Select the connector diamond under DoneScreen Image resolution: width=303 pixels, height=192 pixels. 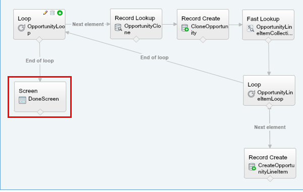[40, 112]
